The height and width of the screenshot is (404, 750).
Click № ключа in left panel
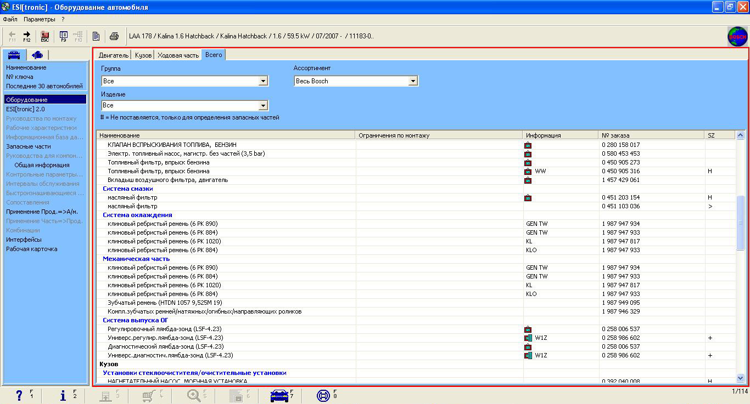coord(20,77)
